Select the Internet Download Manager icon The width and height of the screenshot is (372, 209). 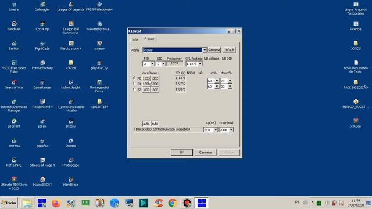click(14, 106)
